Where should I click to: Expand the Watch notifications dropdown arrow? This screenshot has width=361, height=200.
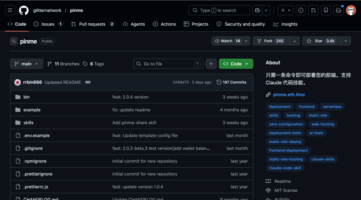(246, 41)
